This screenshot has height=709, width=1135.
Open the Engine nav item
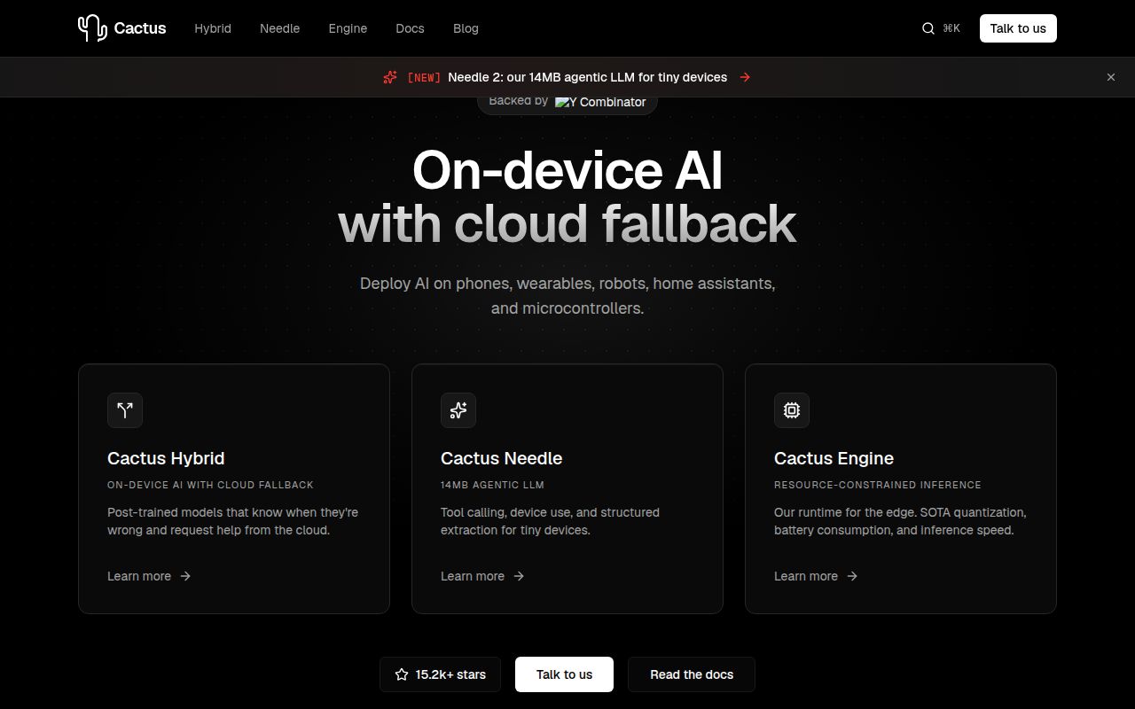(x=348, y=28)
